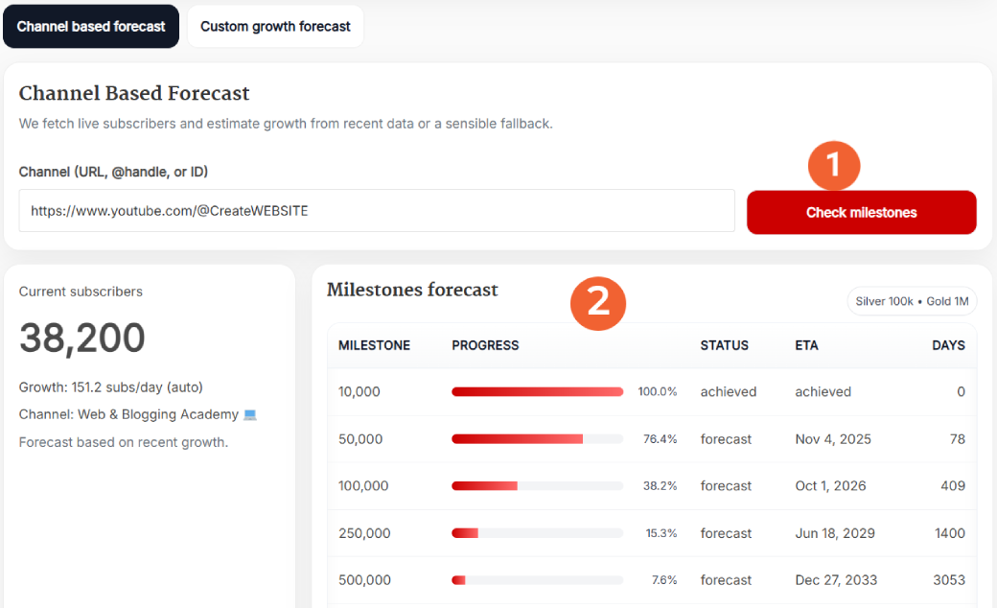Switch to Channel based forecast tab
997x608 pixels.
pos(91,26)
